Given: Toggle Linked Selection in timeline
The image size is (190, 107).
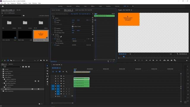Looking at the screenshot, I should coord(60,72).
